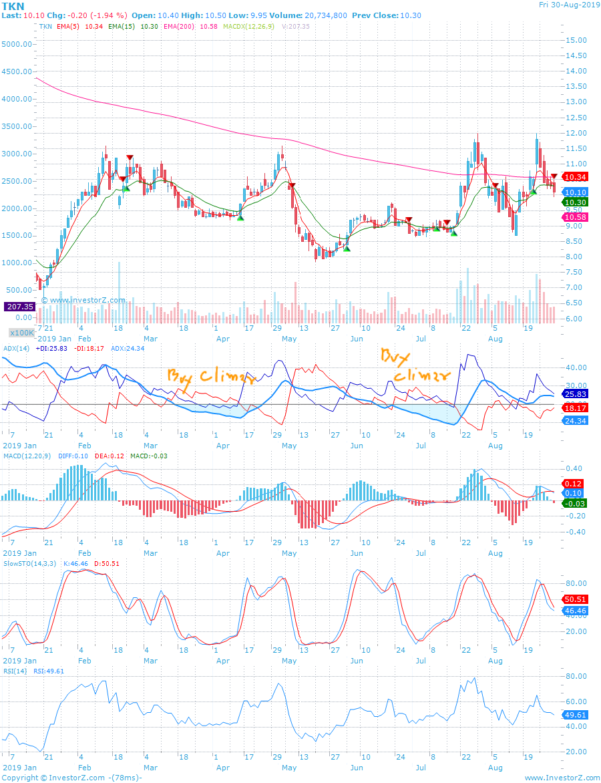The image size is (601, 783).
Task: Click the pink 10.58 EMA200 tag
Action: tap(575, 216)
